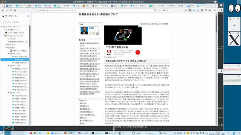Viewport: 241px width, 135px height.
Task: Launch Firefox from taskbar quick launcher
Action: pyautogui.click(x=31, y=133)
